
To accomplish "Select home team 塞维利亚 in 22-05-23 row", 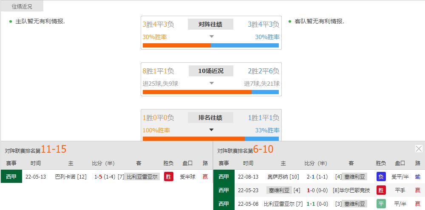I will click(x=279, y=190).
